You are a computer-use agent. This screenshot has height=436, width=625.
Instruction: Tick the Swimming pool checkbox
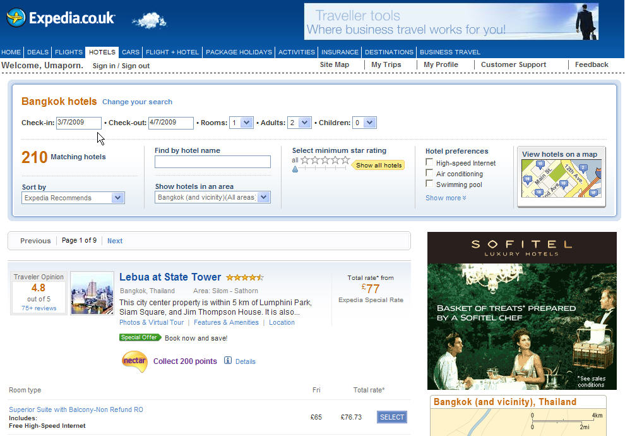coord(429,183)
